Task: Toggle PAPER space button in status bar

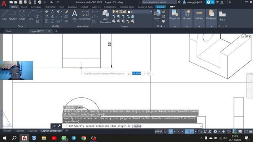Action: (x=159, y=131)
